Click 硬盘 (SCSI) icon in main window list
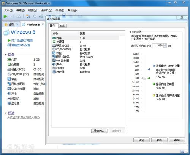 tap(9, 69)
